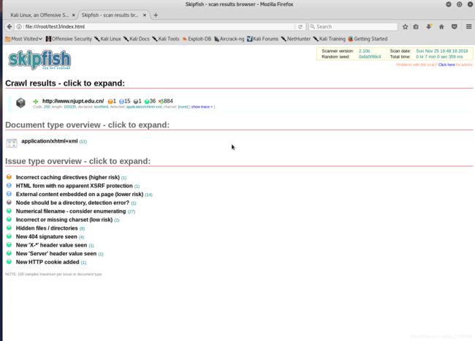475x341 pixels.
Task: Click the green notes count 36 icon
Action: [x=147, y=101]
